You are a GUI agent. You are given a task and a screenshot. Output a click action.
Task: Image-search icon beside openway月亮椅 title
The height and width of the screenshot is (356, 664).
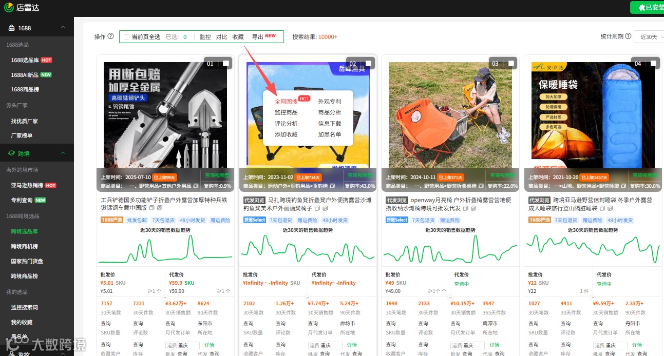[x=473, y=208]
